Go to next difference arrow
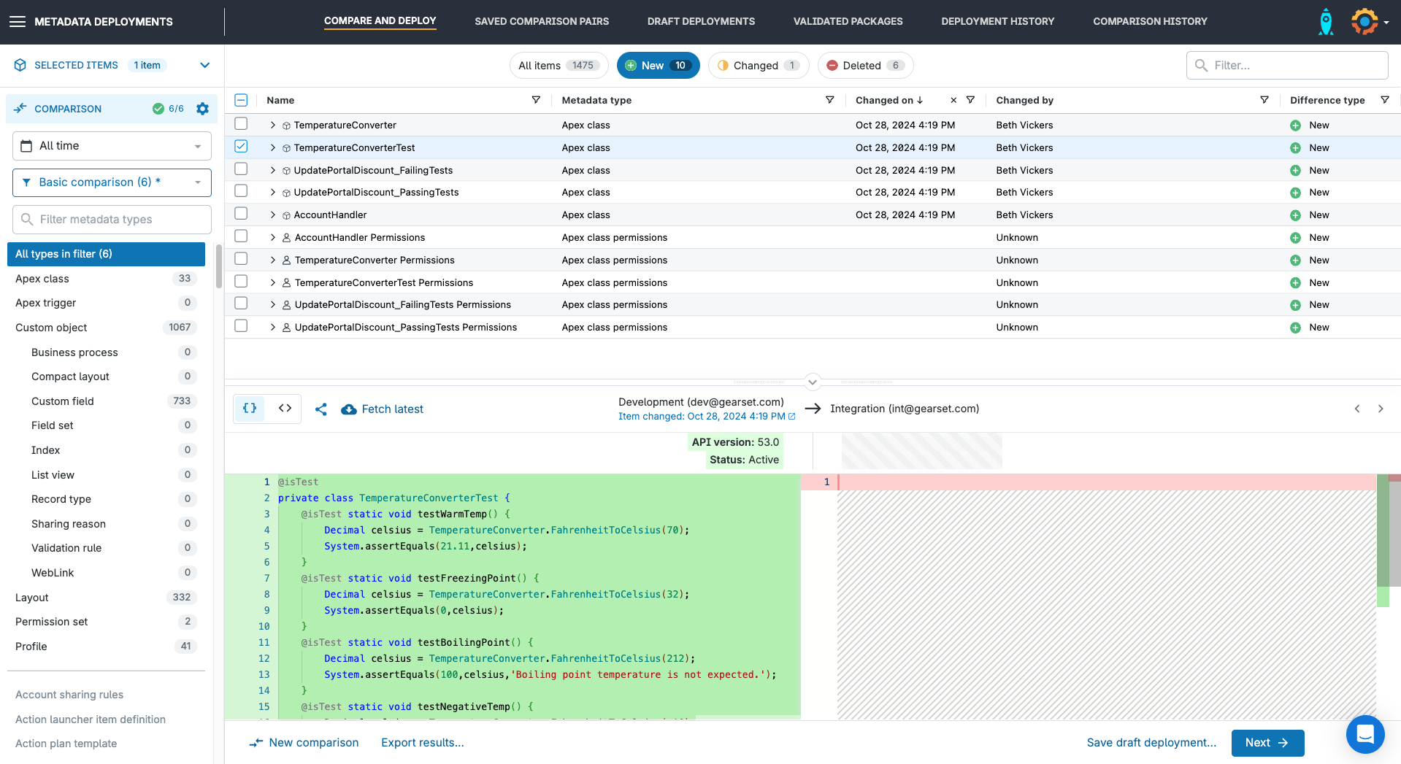Viewport: 1401px width, 764px height. [1381, 409]
